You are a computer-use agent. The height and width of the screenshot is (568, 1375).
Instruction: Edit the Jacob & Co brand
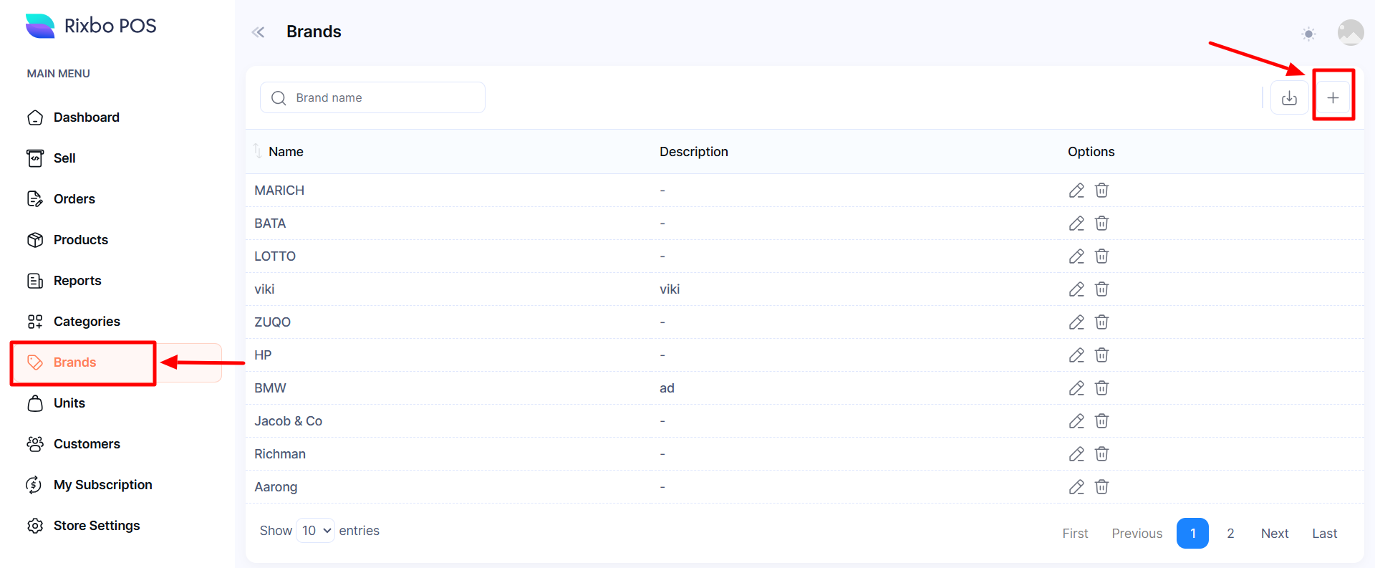(1076, 421)
